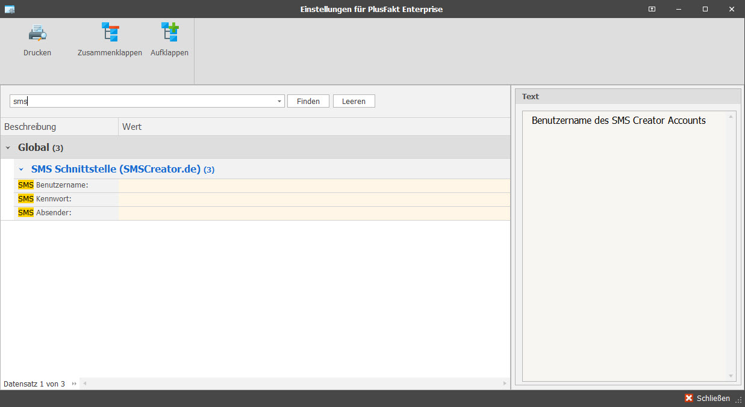Click the Benutzername des SMS Creator Accounts text
The image size is (745, 407).
[619, 120]
